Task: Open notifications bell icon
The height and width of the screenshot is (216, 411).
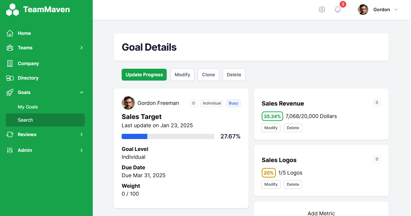Action: point(338,10)
